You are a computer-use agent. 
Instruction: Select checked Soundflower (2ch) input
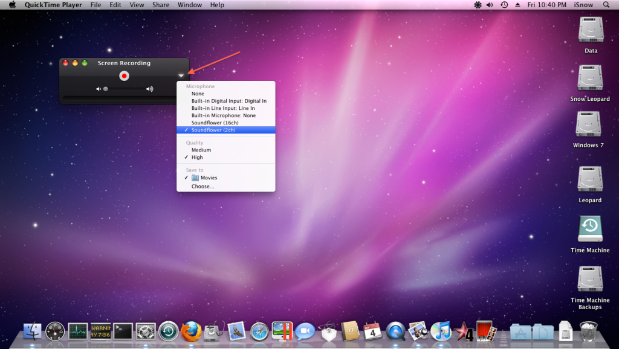[x=226, y=130]
